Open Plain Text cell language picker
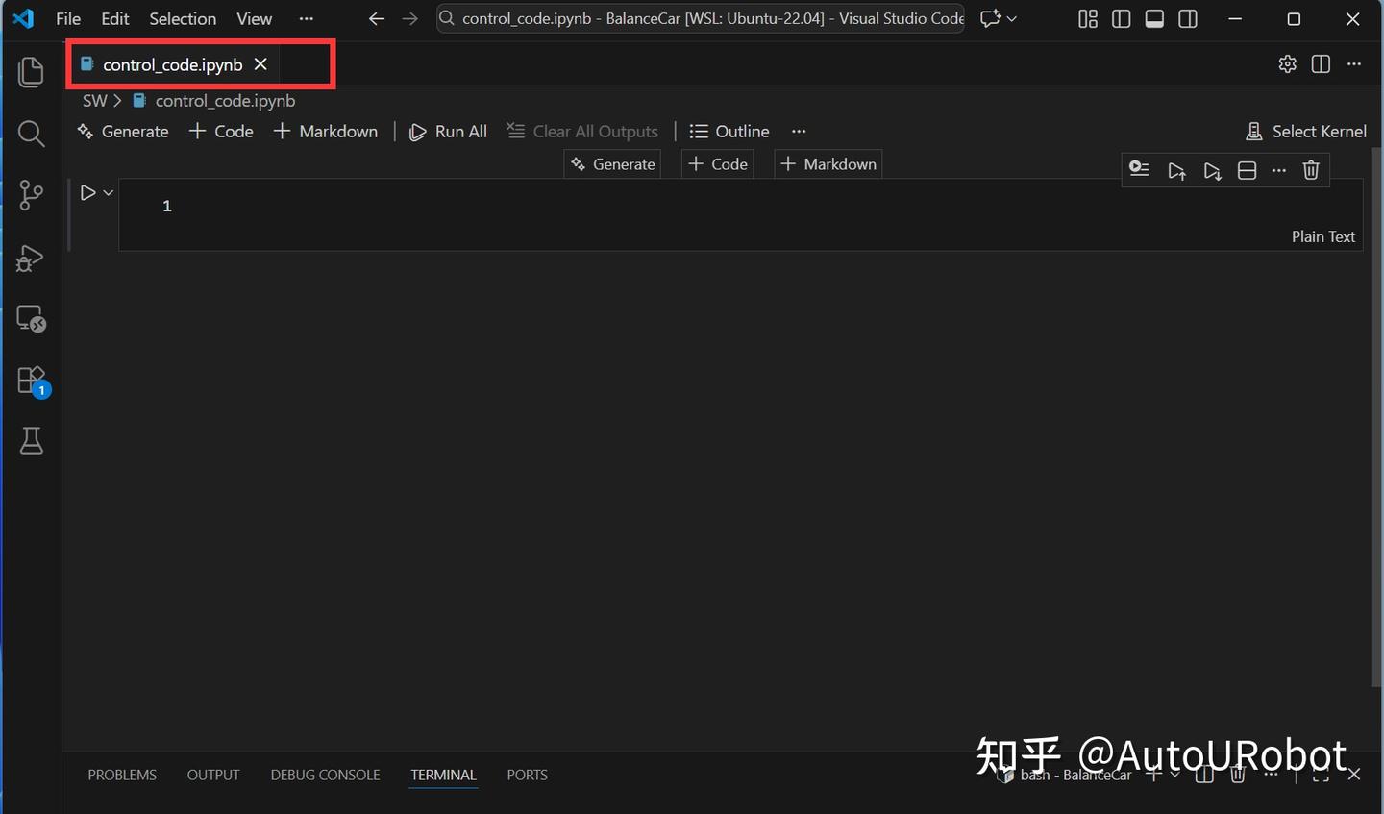The image size is (1384, 814). point(1322,236)
